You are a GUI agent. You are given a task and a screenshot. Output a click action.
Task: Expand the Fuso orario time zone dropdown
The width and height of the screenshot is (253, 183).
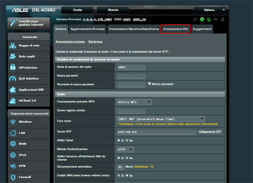pyautogui.click(x=160, y=119)
